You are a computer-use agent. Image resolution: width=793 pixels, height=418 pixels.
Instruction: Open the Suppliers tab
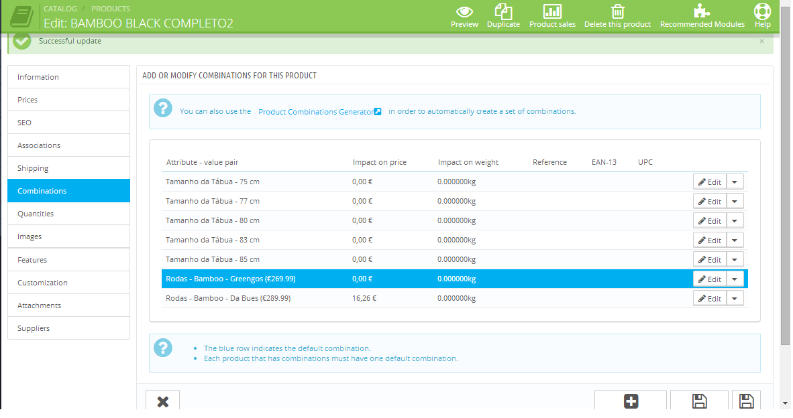click(x=69, y=328)
